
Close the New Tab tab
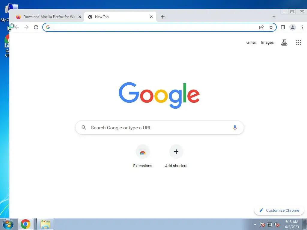pos(151,17)
